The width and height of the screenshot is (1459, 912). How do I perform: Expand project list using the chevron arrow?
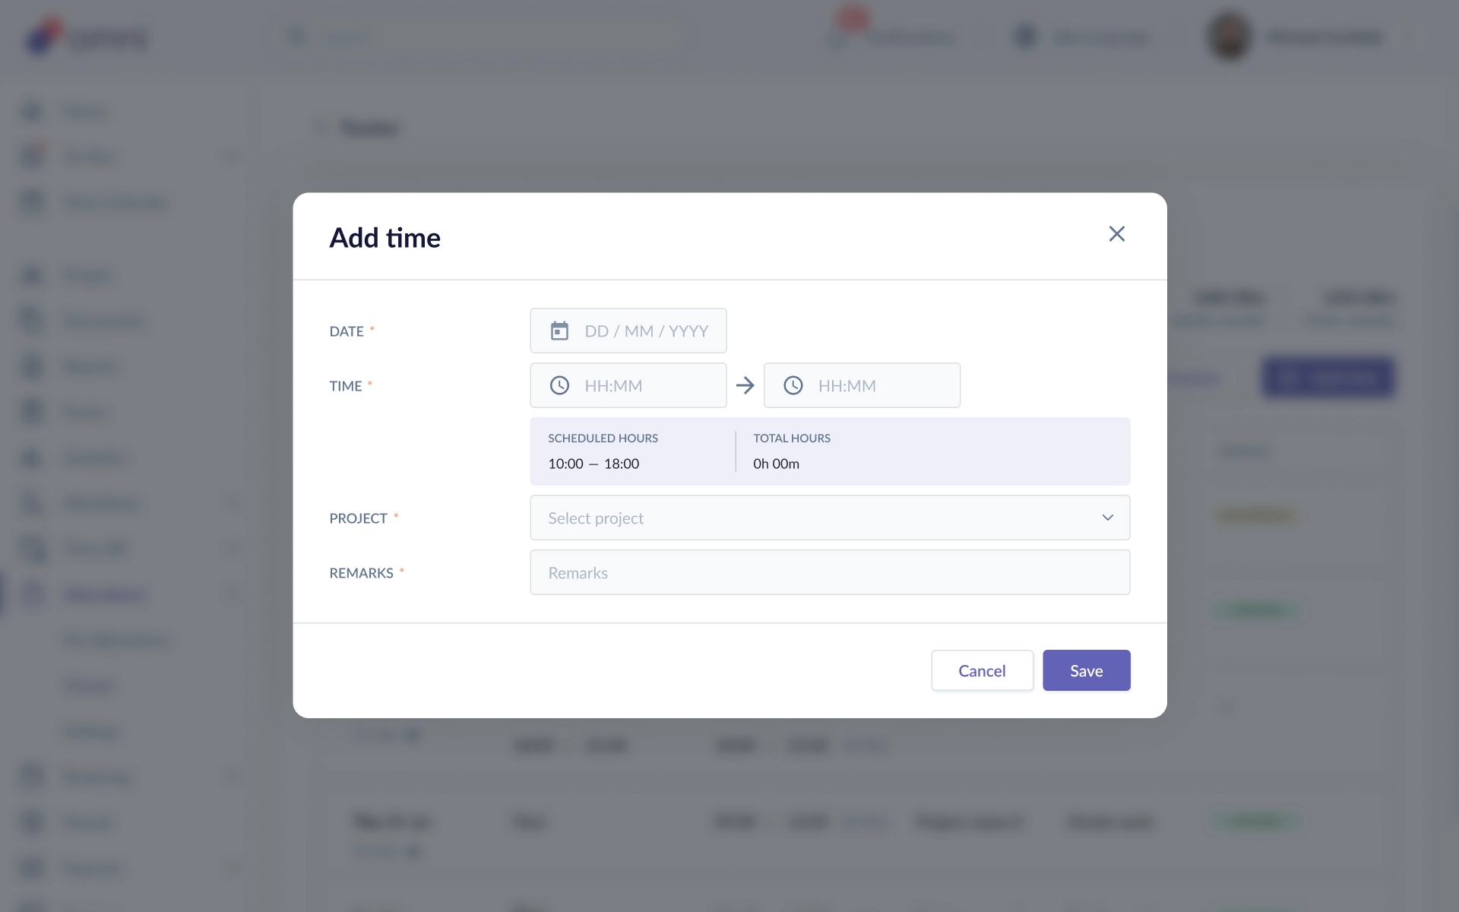1108,518
